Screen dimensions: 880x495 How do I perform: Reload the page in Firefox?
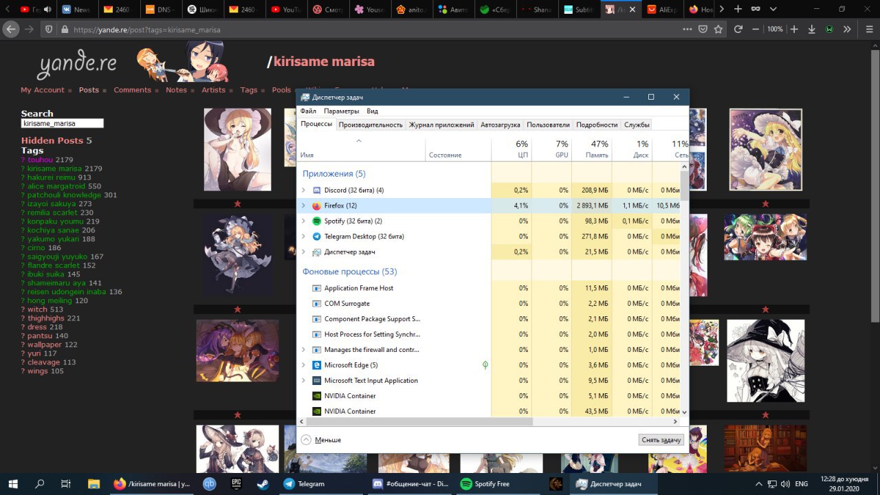coord(738,30)
